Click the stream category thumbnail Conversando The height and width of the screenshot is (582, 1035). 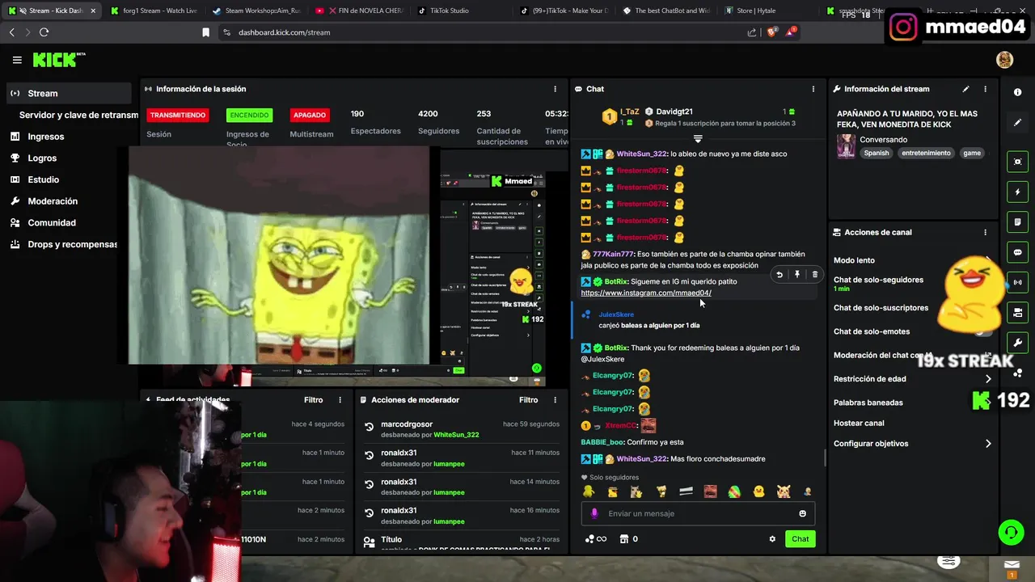[847, 146]
